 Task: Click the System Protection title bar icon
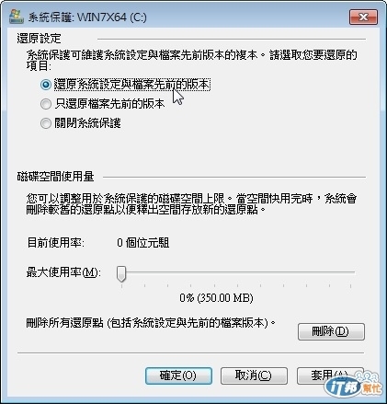[x=17, y=17]
